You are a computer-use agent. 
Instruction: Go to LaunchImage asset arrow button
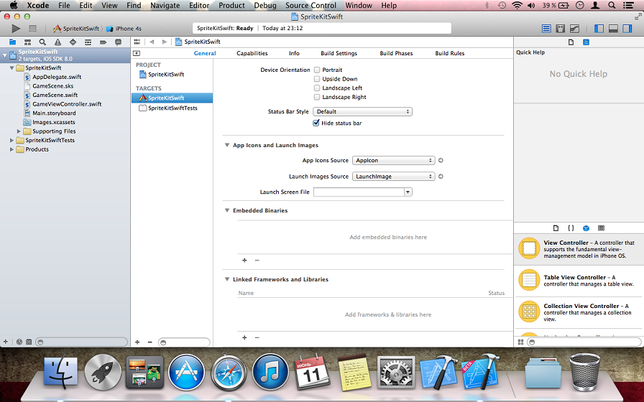pos(441,177)
